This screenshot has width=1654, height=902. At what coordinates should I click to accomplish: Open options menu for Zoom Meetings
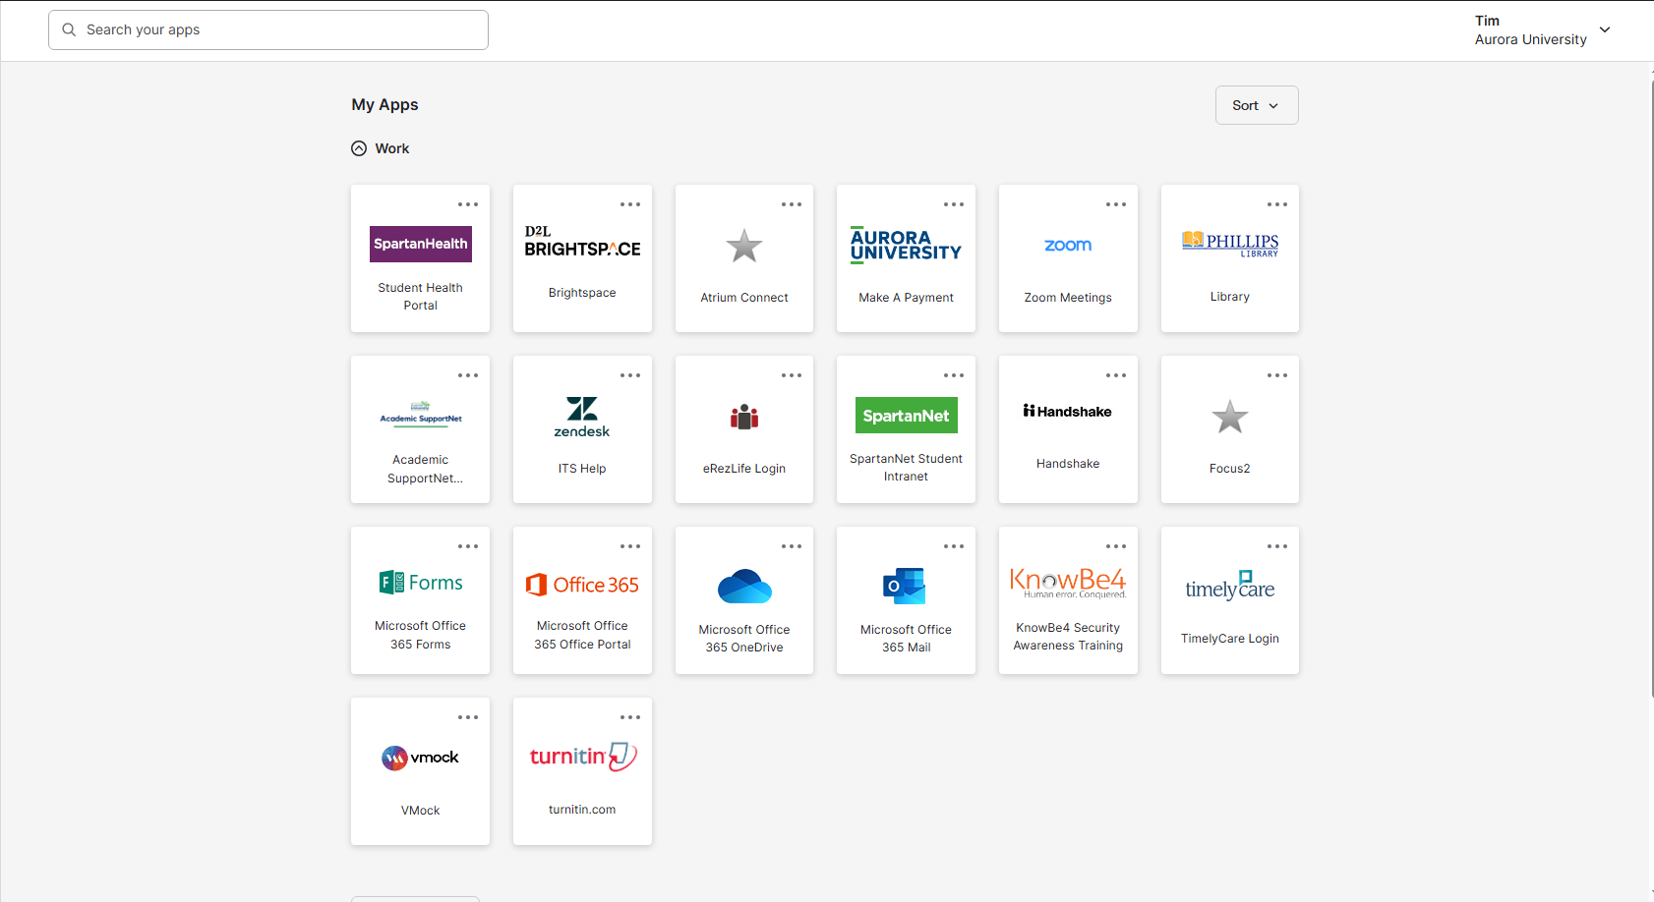1116,204
